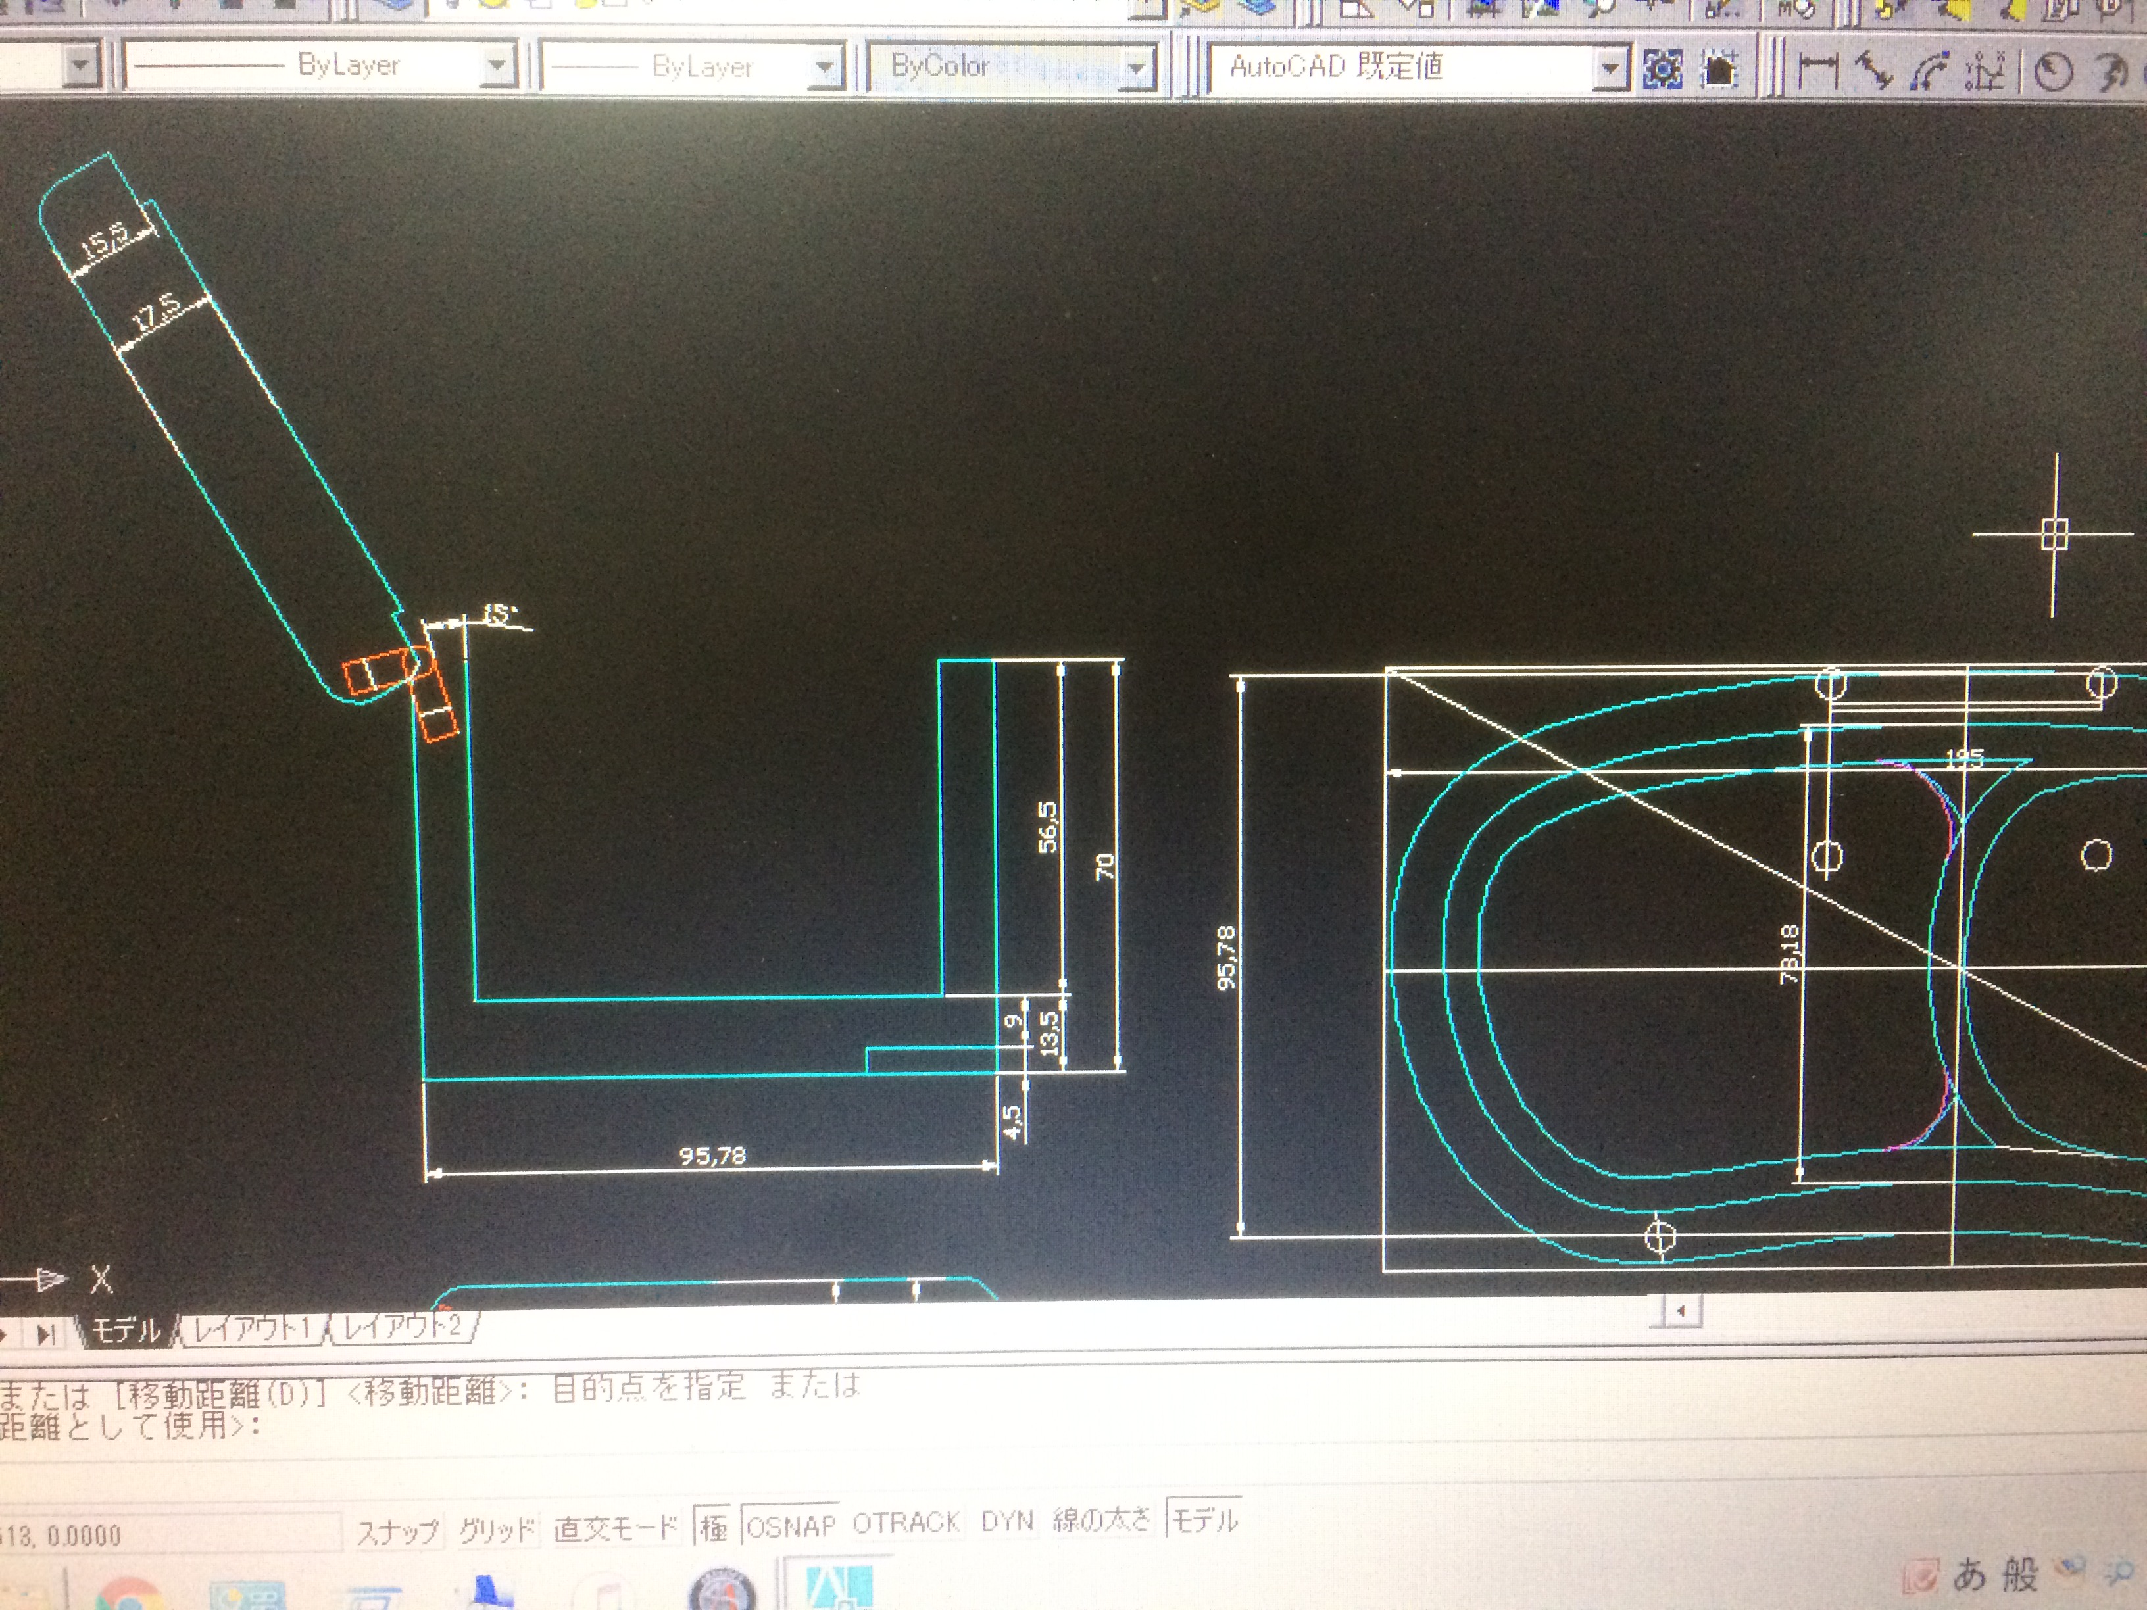Select the Arc Length dimension tool

click(1929, 72)
